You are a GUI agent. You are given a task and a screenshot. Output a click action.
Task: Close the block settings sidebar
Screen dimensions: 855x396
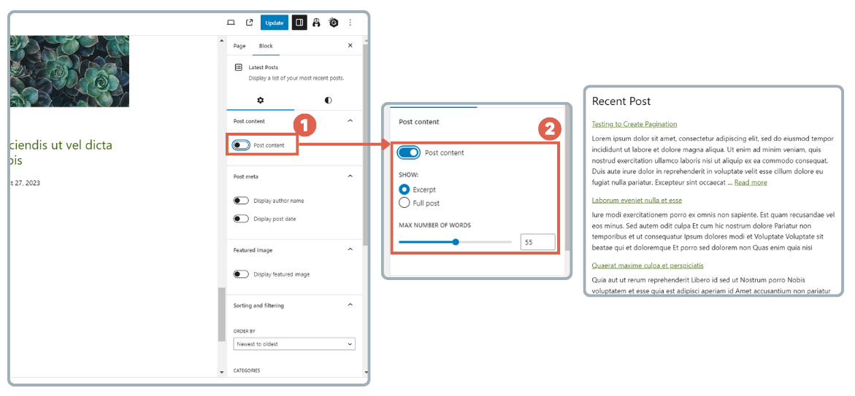(350, 45)
